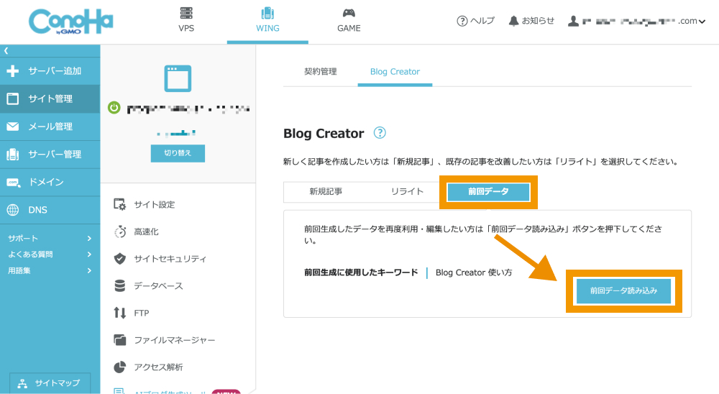719x394 pixels.
Task: Select the 新規記事 tab
Action: [326, 192]
